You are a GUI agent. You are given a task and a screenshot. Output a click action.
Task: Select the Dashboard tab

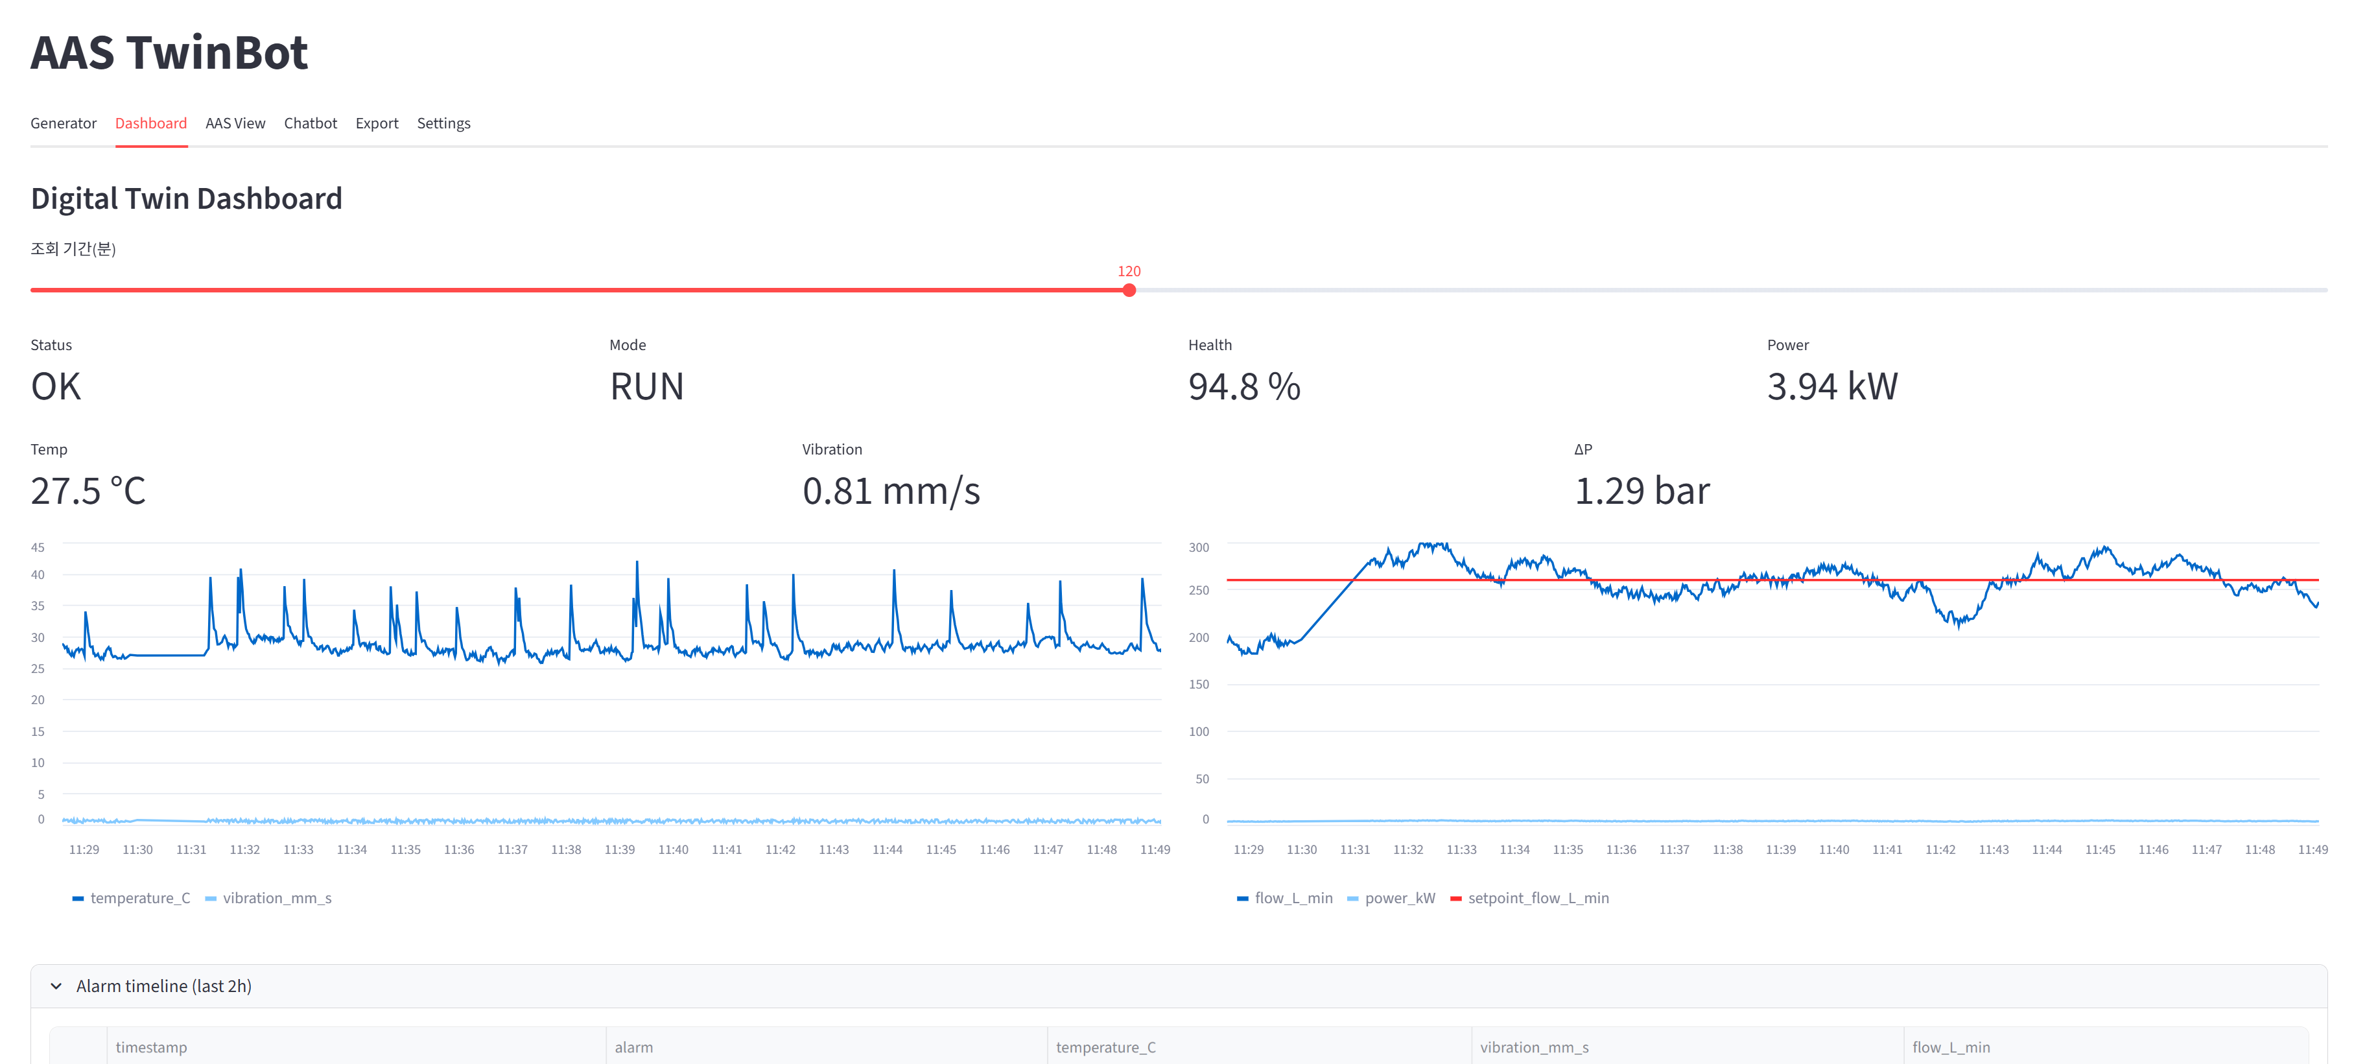[151, 123]
